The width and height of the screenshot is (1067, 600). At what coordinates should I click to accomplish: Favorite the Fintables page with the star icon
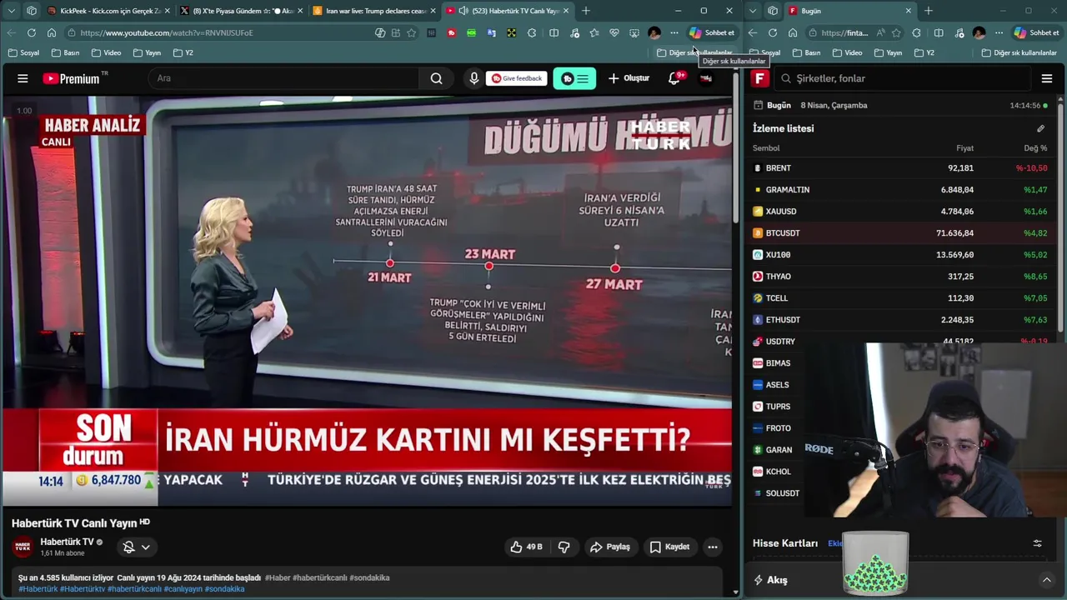click(x=896, y=32)
